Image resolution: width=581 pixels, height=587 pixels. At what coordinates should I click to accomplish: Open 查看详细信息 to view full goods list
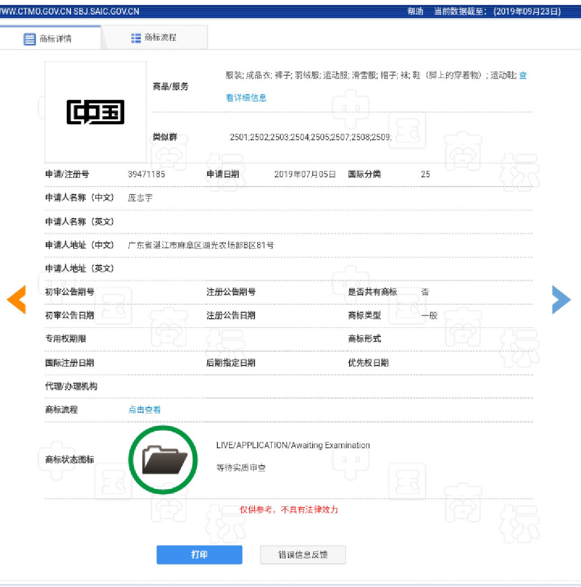pyautogui.click(x=246, y=97)
